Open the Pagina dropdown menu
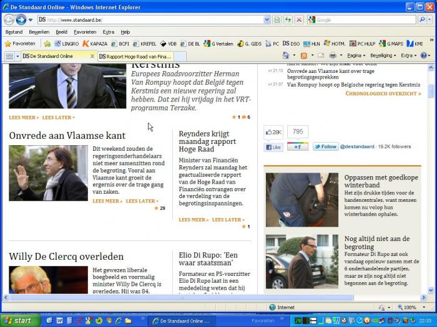437x327 pixels. coord(356,55)
